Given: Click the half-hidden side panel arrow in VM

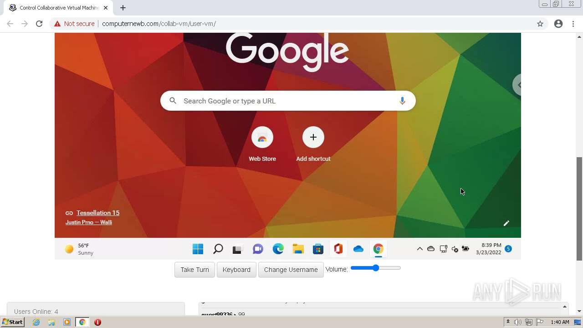Looking at the screenshot, I should click(517, 85).
